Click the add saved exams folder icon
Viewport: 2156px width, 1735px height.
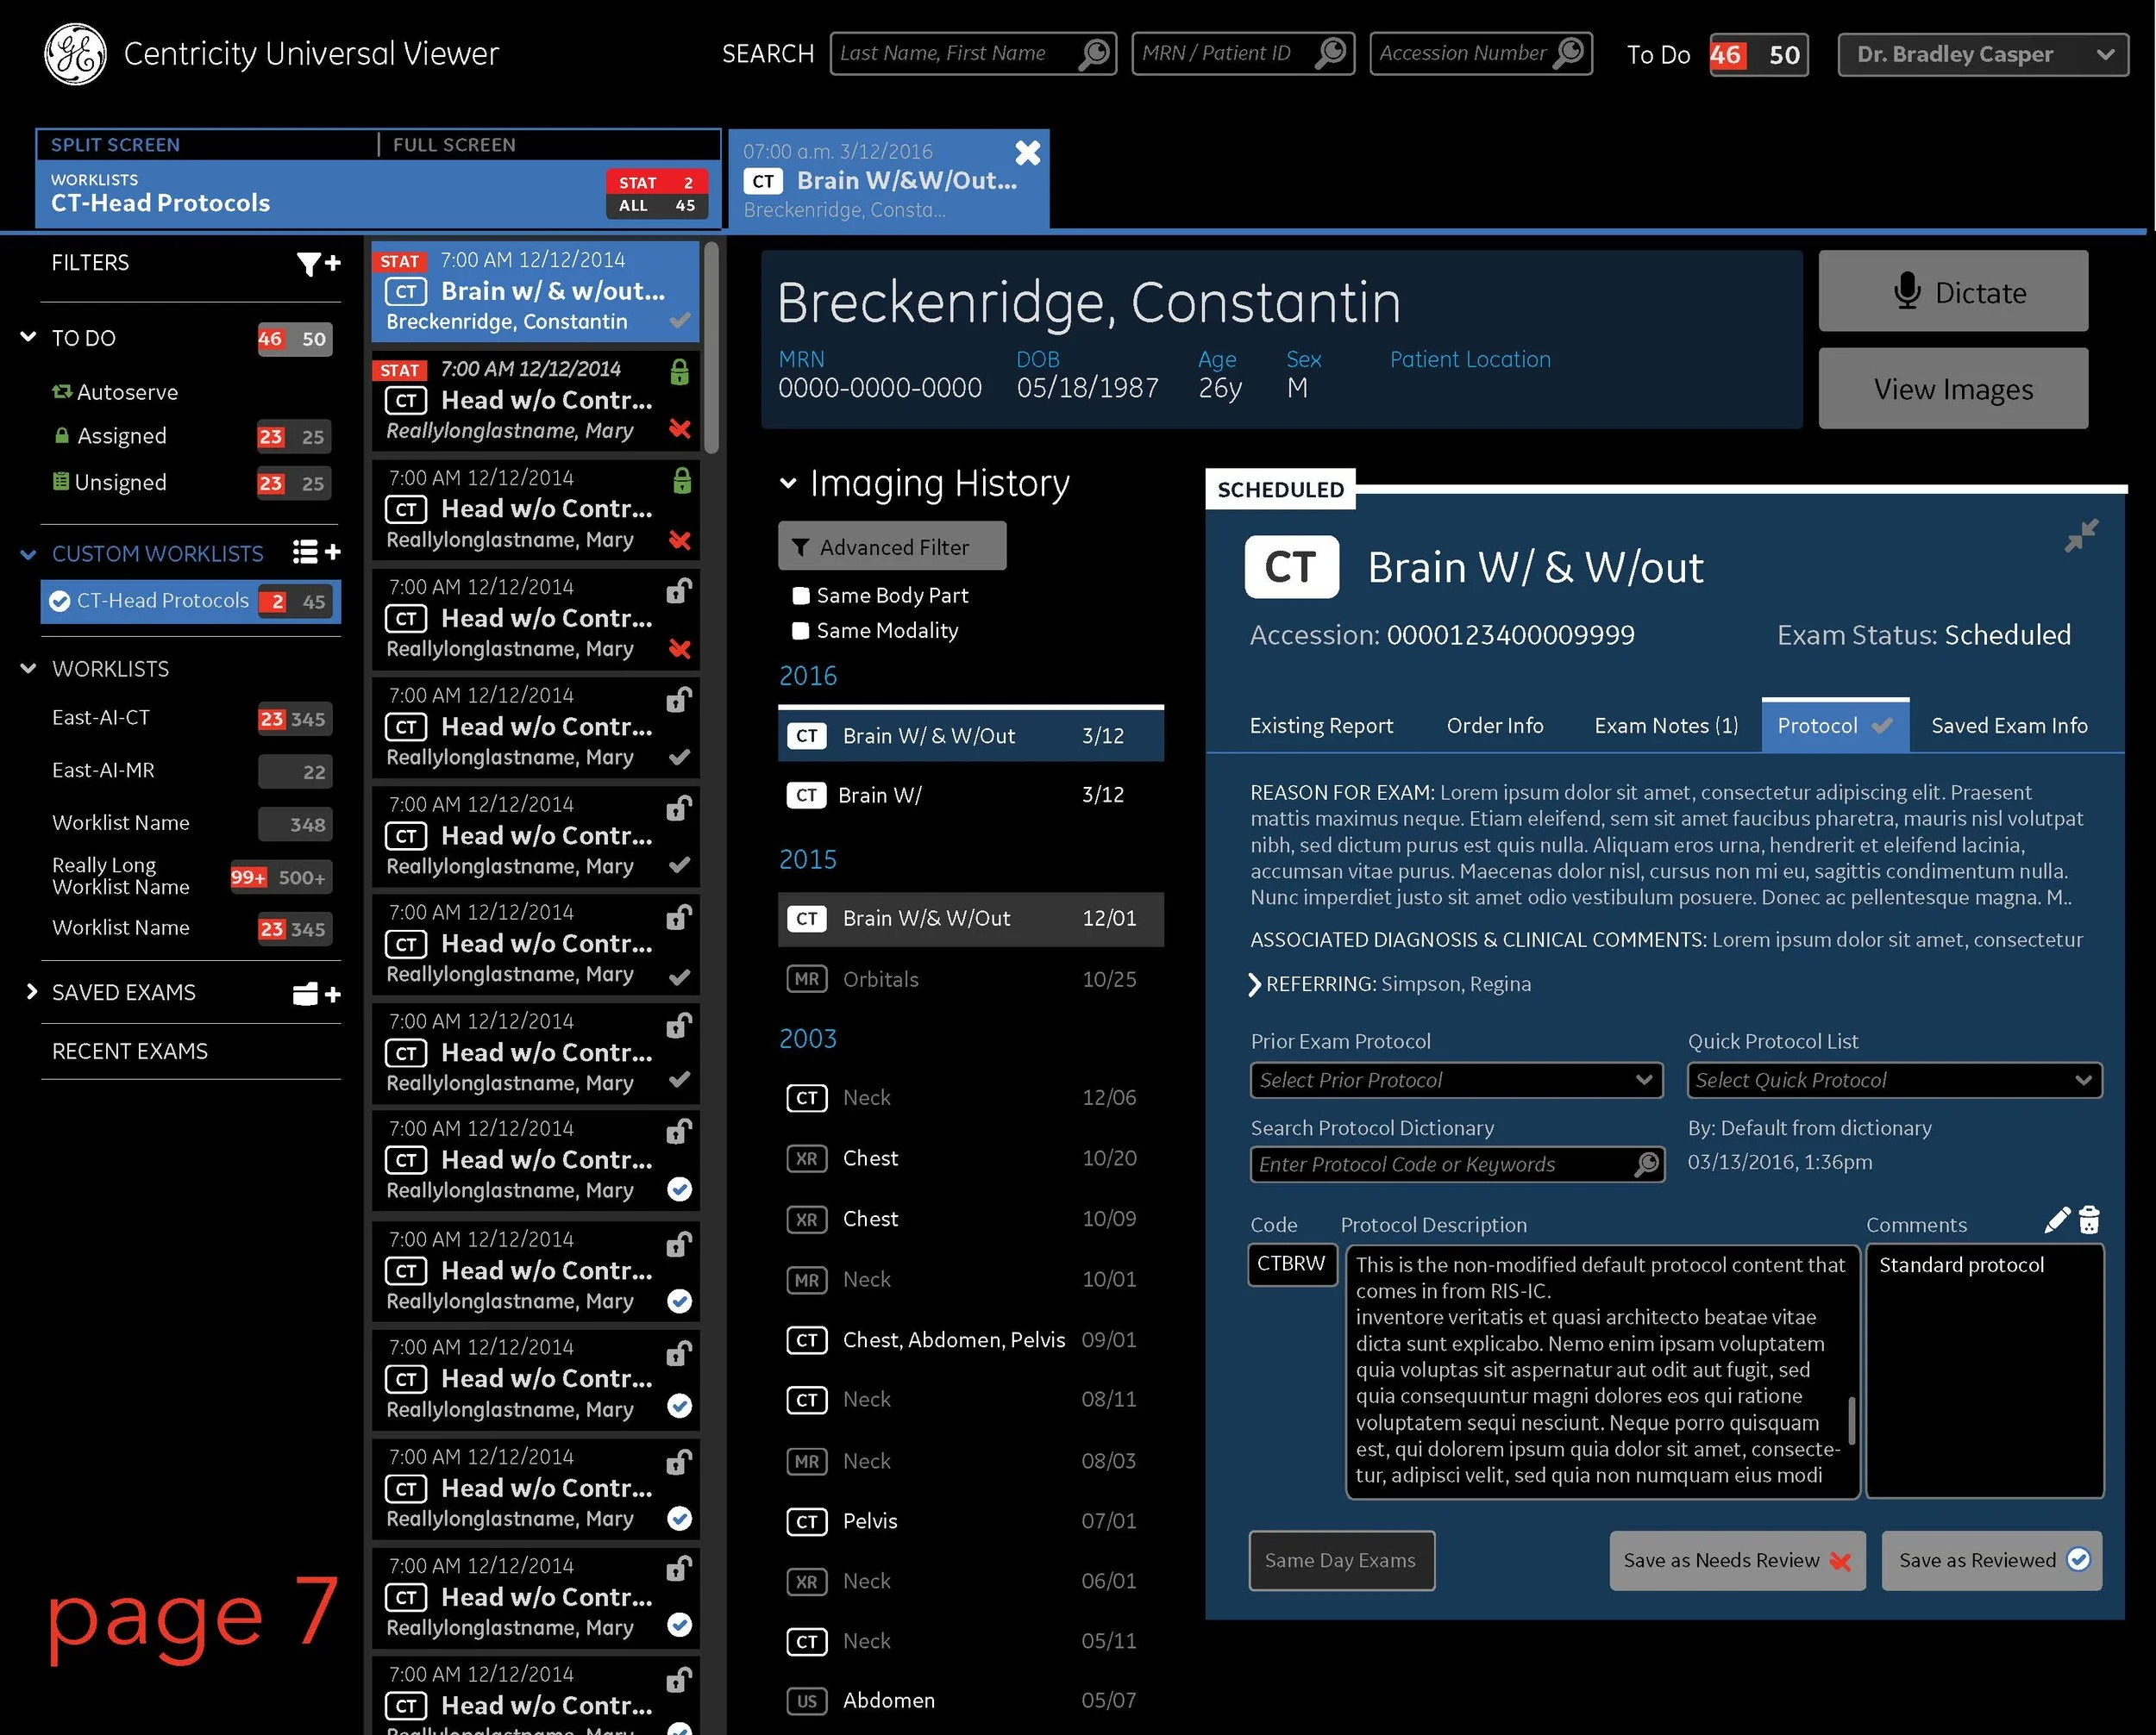(x=316, y=994)
